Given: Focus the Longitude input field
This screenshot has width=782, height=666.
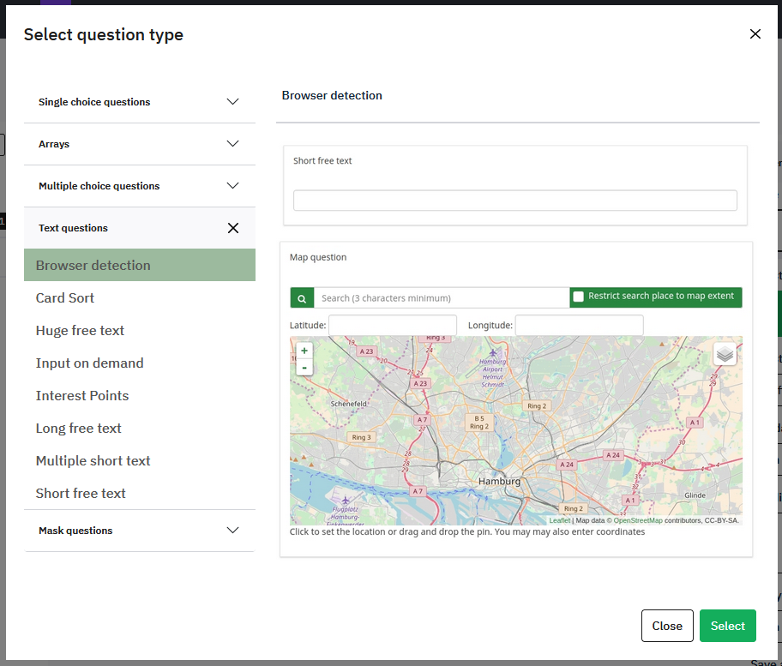Looking at the screenshot, I should (x=579, y=326).
